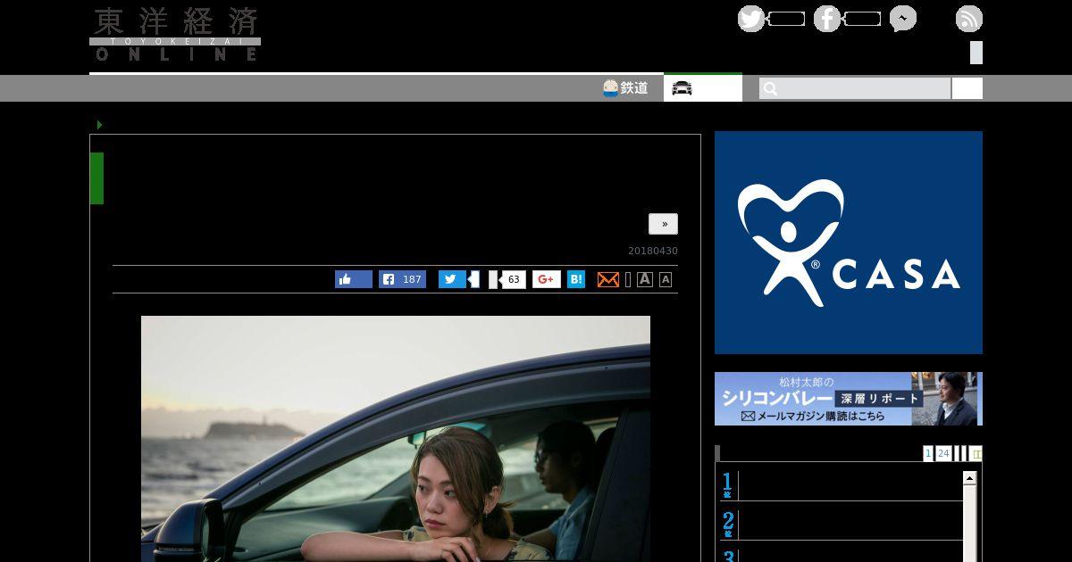Screen dimensions: 1072x562
Task: Open the article photo of woman in car
Action: (396, 438)
